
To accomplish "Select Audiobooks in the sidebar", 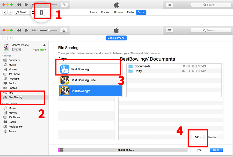I will 16,127.
